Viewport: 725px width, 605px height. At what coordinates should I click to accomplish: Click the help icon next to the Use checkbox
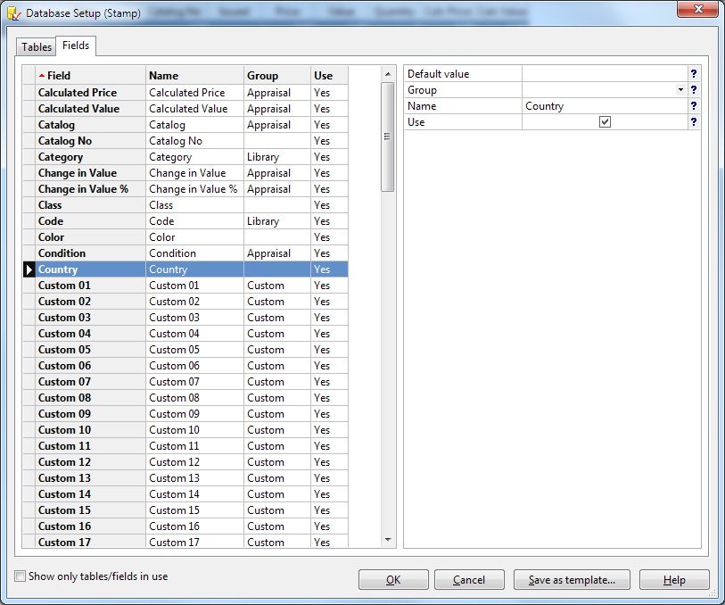[694, 122]
